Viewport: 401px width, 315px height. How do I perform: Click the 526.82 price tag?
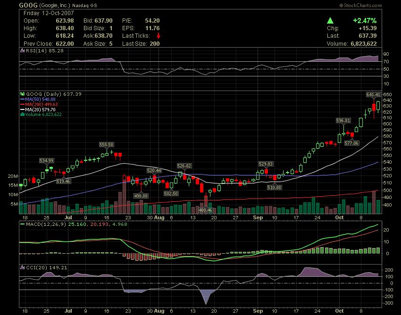(x=184, y=166)
